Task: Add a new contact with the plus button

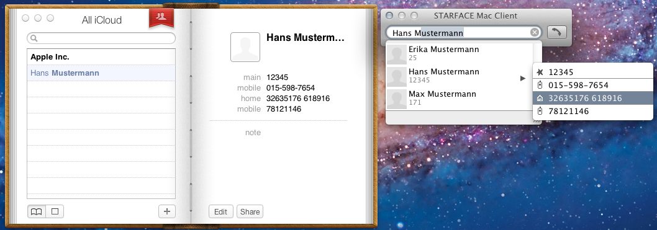Action: point(167,211)
